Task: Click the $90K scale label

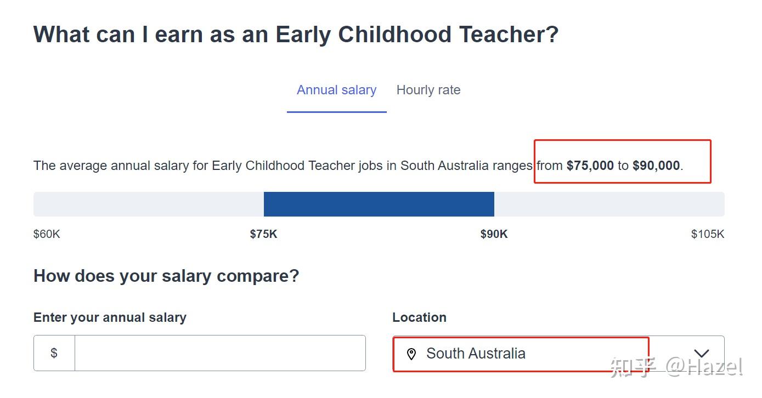Action: click(x=494, y=234)
